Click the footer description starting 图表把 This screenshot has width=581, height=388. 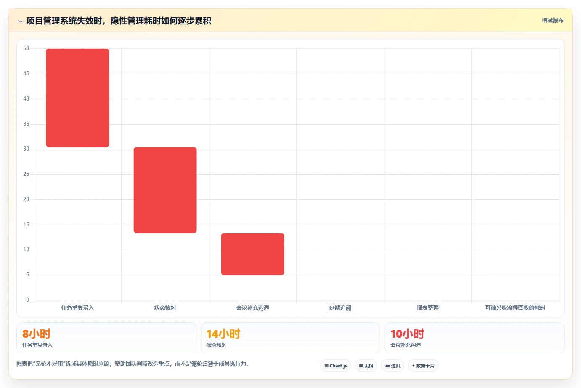[133, 364]
